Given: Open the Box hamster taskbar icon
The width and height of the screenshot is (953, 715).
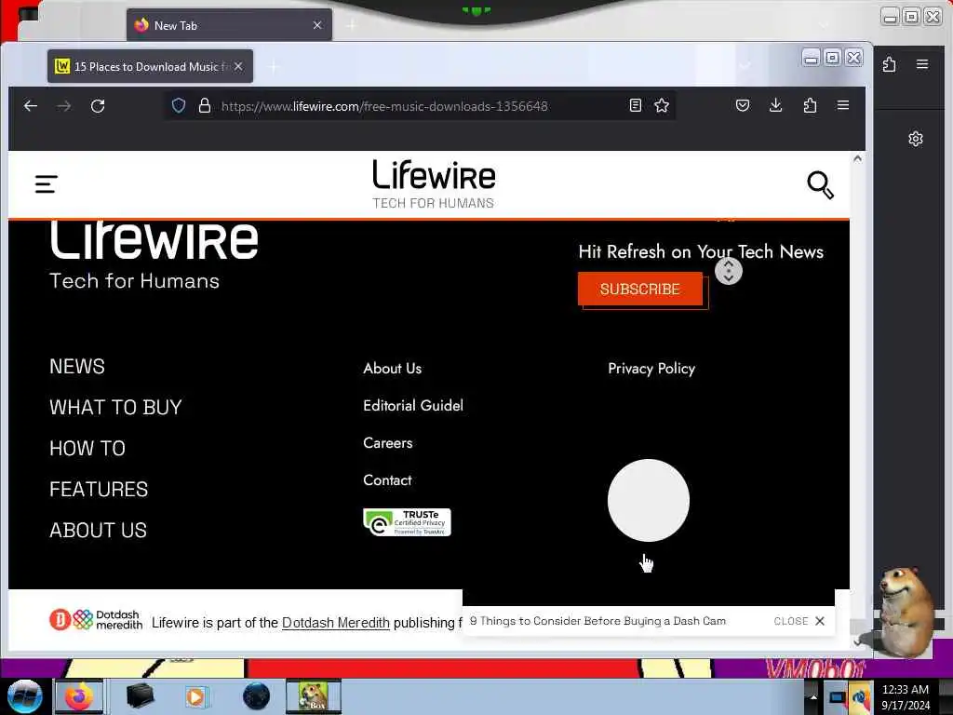Looking at the screenshot, I should pyautogui.click(x=314, y=696).
